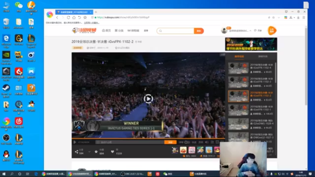The height and width of the screenshot is (177, 315).
Task: Open the Windows Start menu
Action: 4,174
